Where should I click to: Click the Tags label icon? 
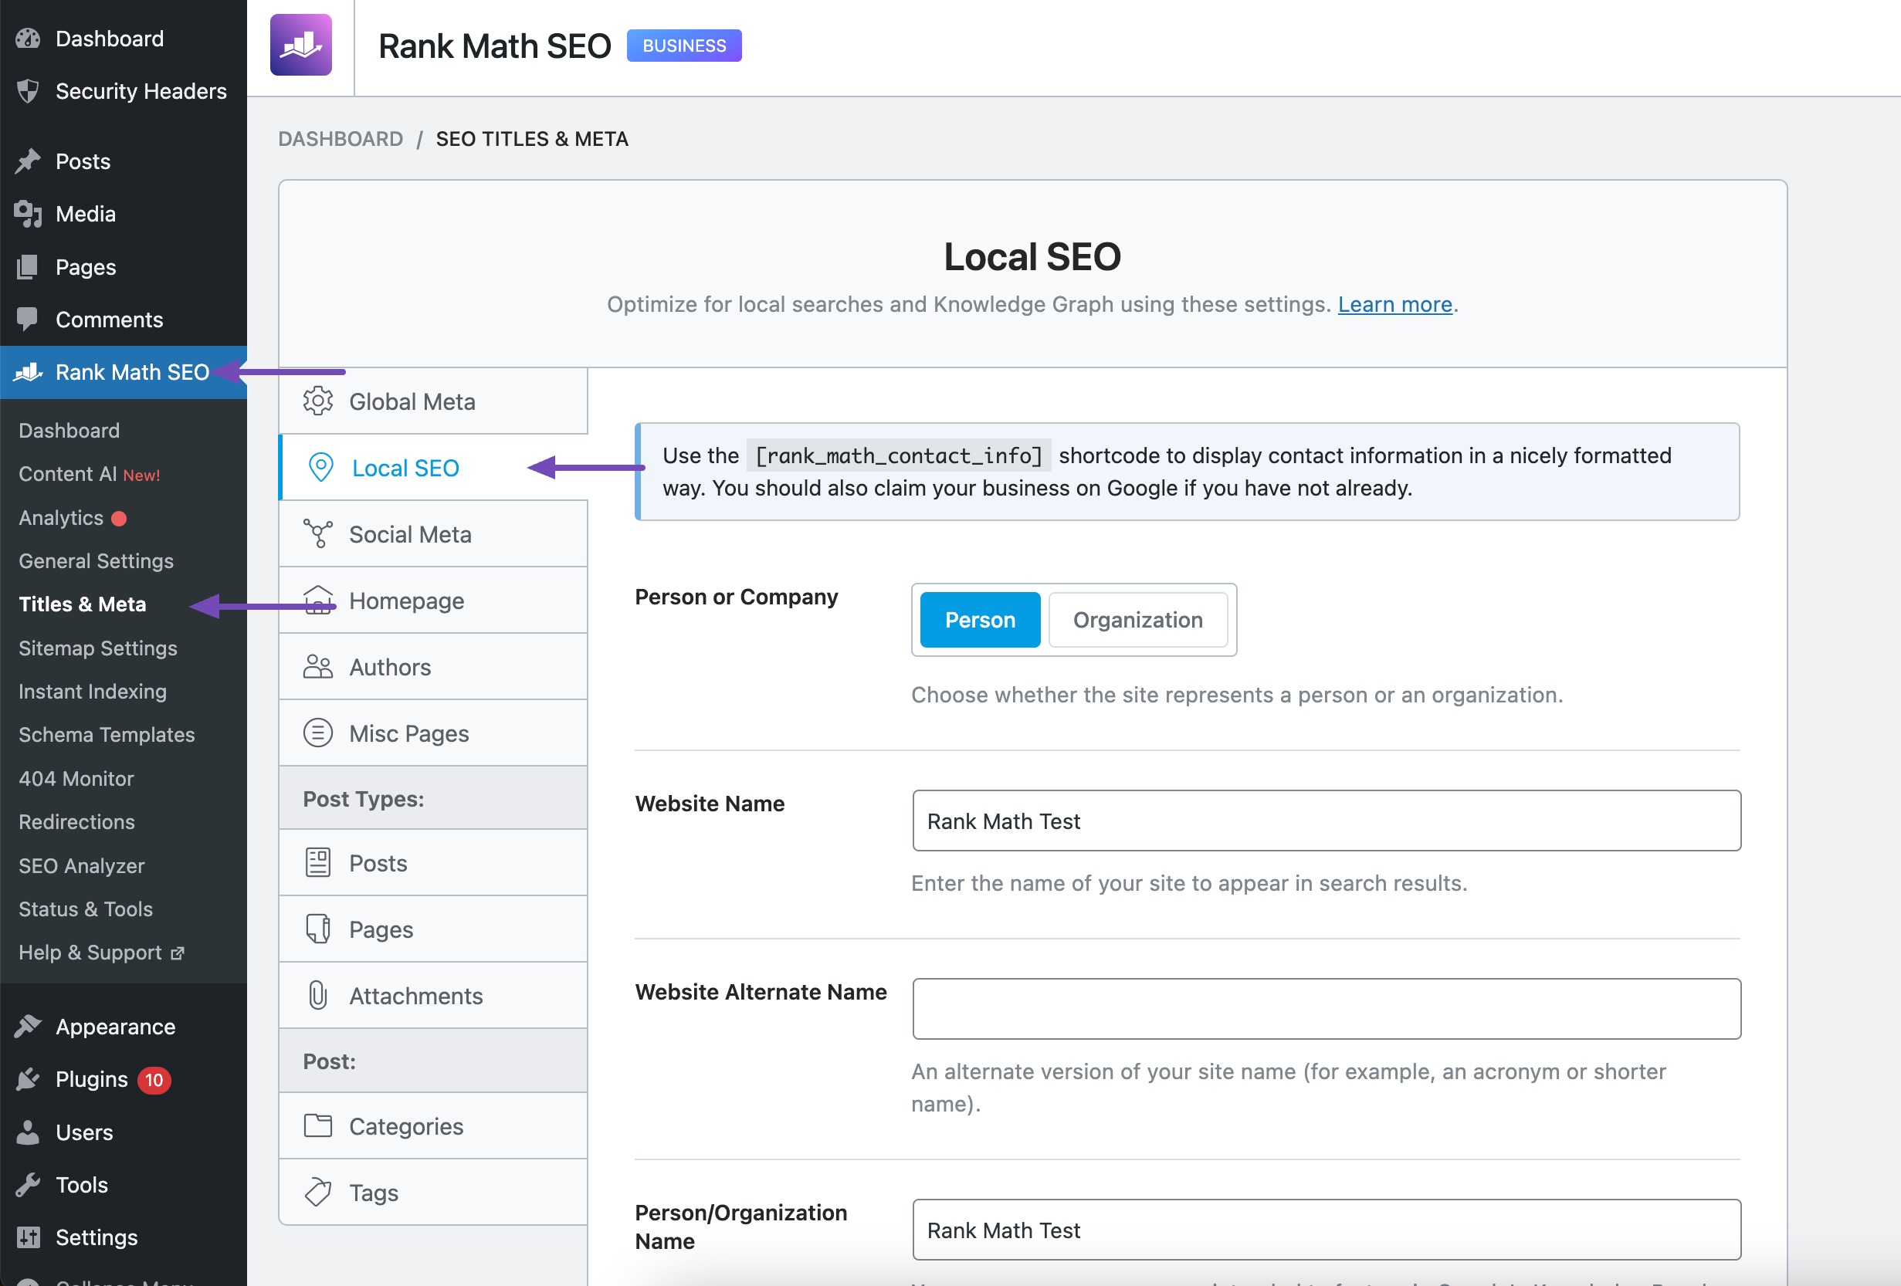pyautogui.click(x=317, y=1193)
